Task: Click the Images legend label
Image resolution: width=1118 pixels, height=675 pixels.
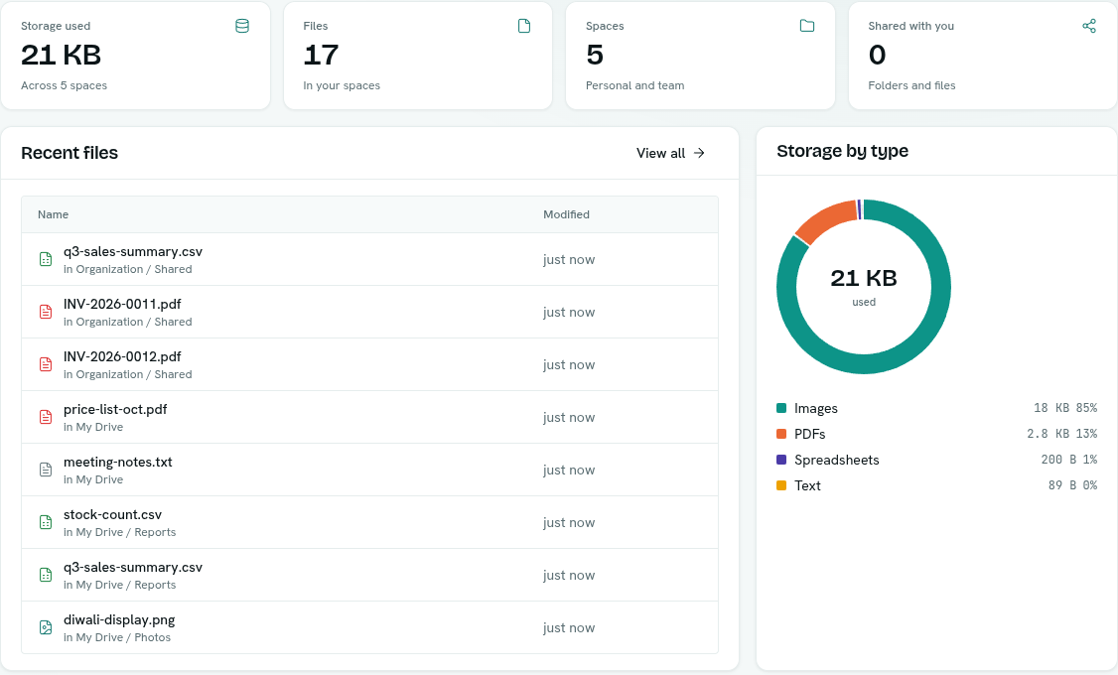Action: [x=816, y=408]
